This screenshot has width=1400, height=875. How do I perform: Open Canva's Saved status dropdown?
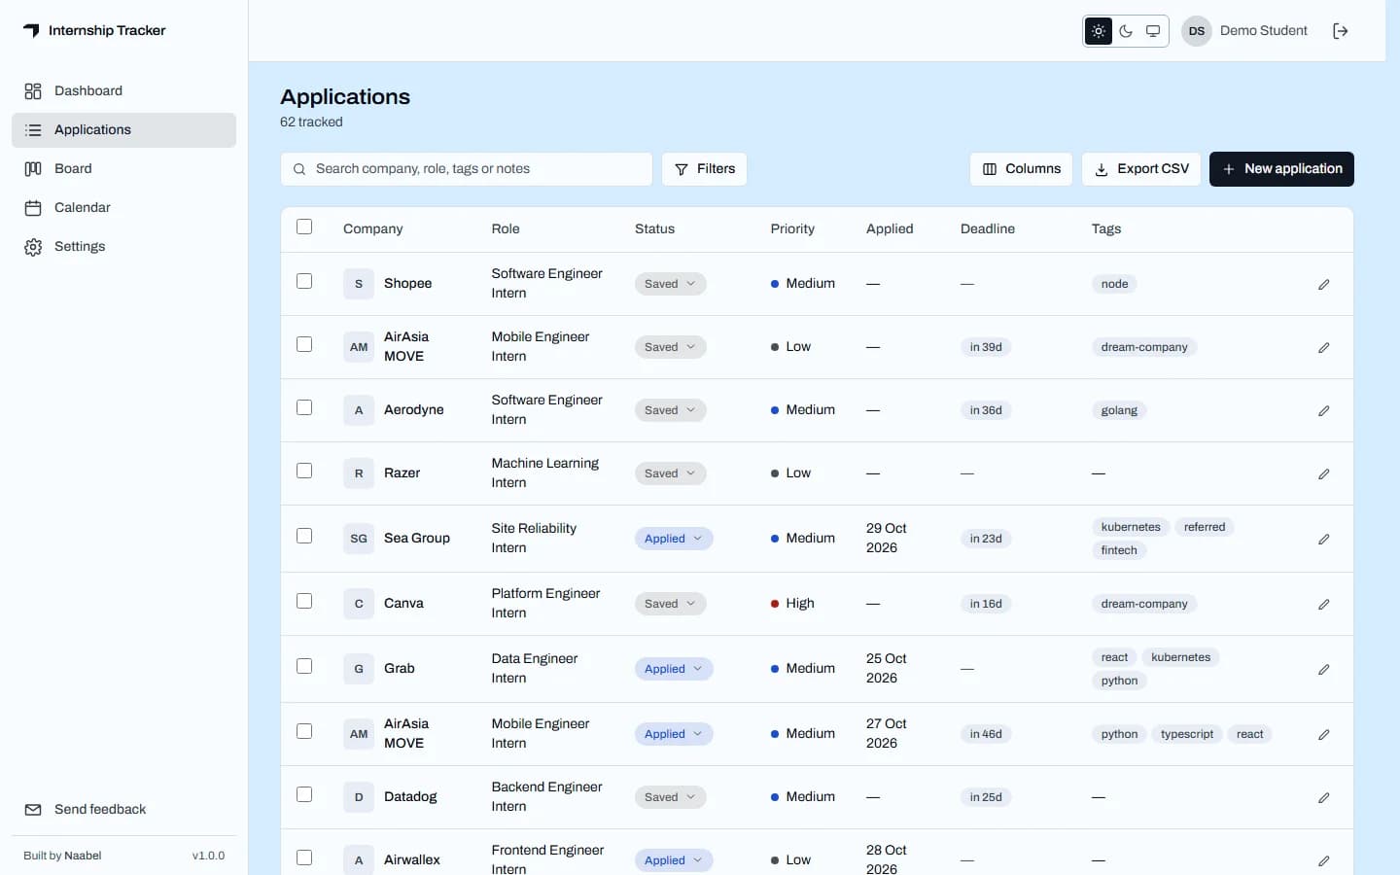click(x=670, y=604)
